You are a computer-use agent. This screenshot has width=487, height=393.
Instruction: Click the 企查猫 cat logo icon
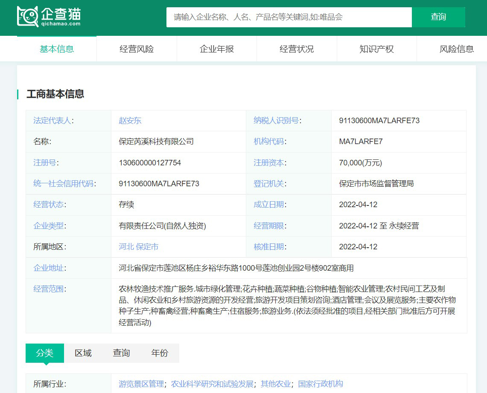pos(28,17)
